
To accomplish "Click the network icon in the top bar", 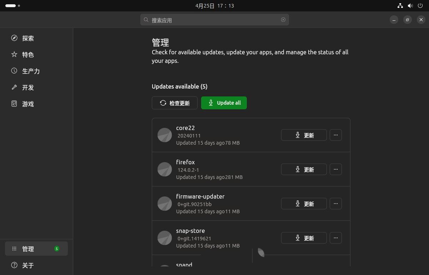I will 400,5.
